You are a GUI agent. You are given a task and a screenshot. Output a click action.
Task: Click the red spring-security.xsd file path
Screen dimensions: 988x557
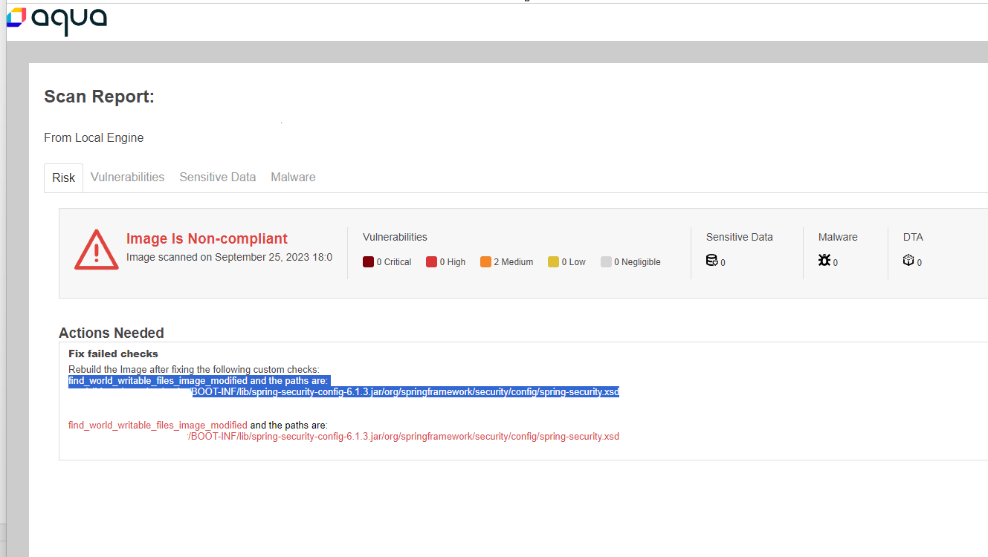click(404, 437)
